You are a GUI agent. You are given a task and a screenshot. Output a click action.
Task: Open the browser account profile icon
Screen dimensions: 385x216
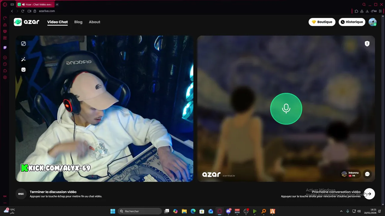point(362,11)
